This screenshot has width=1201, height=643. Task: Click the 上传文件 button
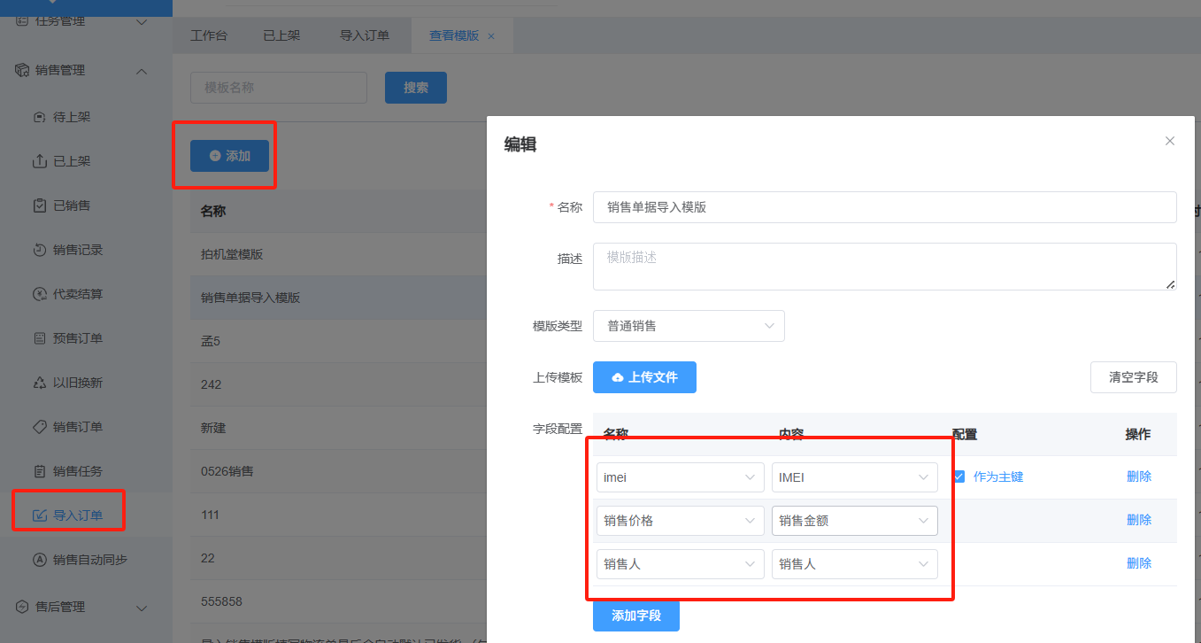[x=644, y=377]
